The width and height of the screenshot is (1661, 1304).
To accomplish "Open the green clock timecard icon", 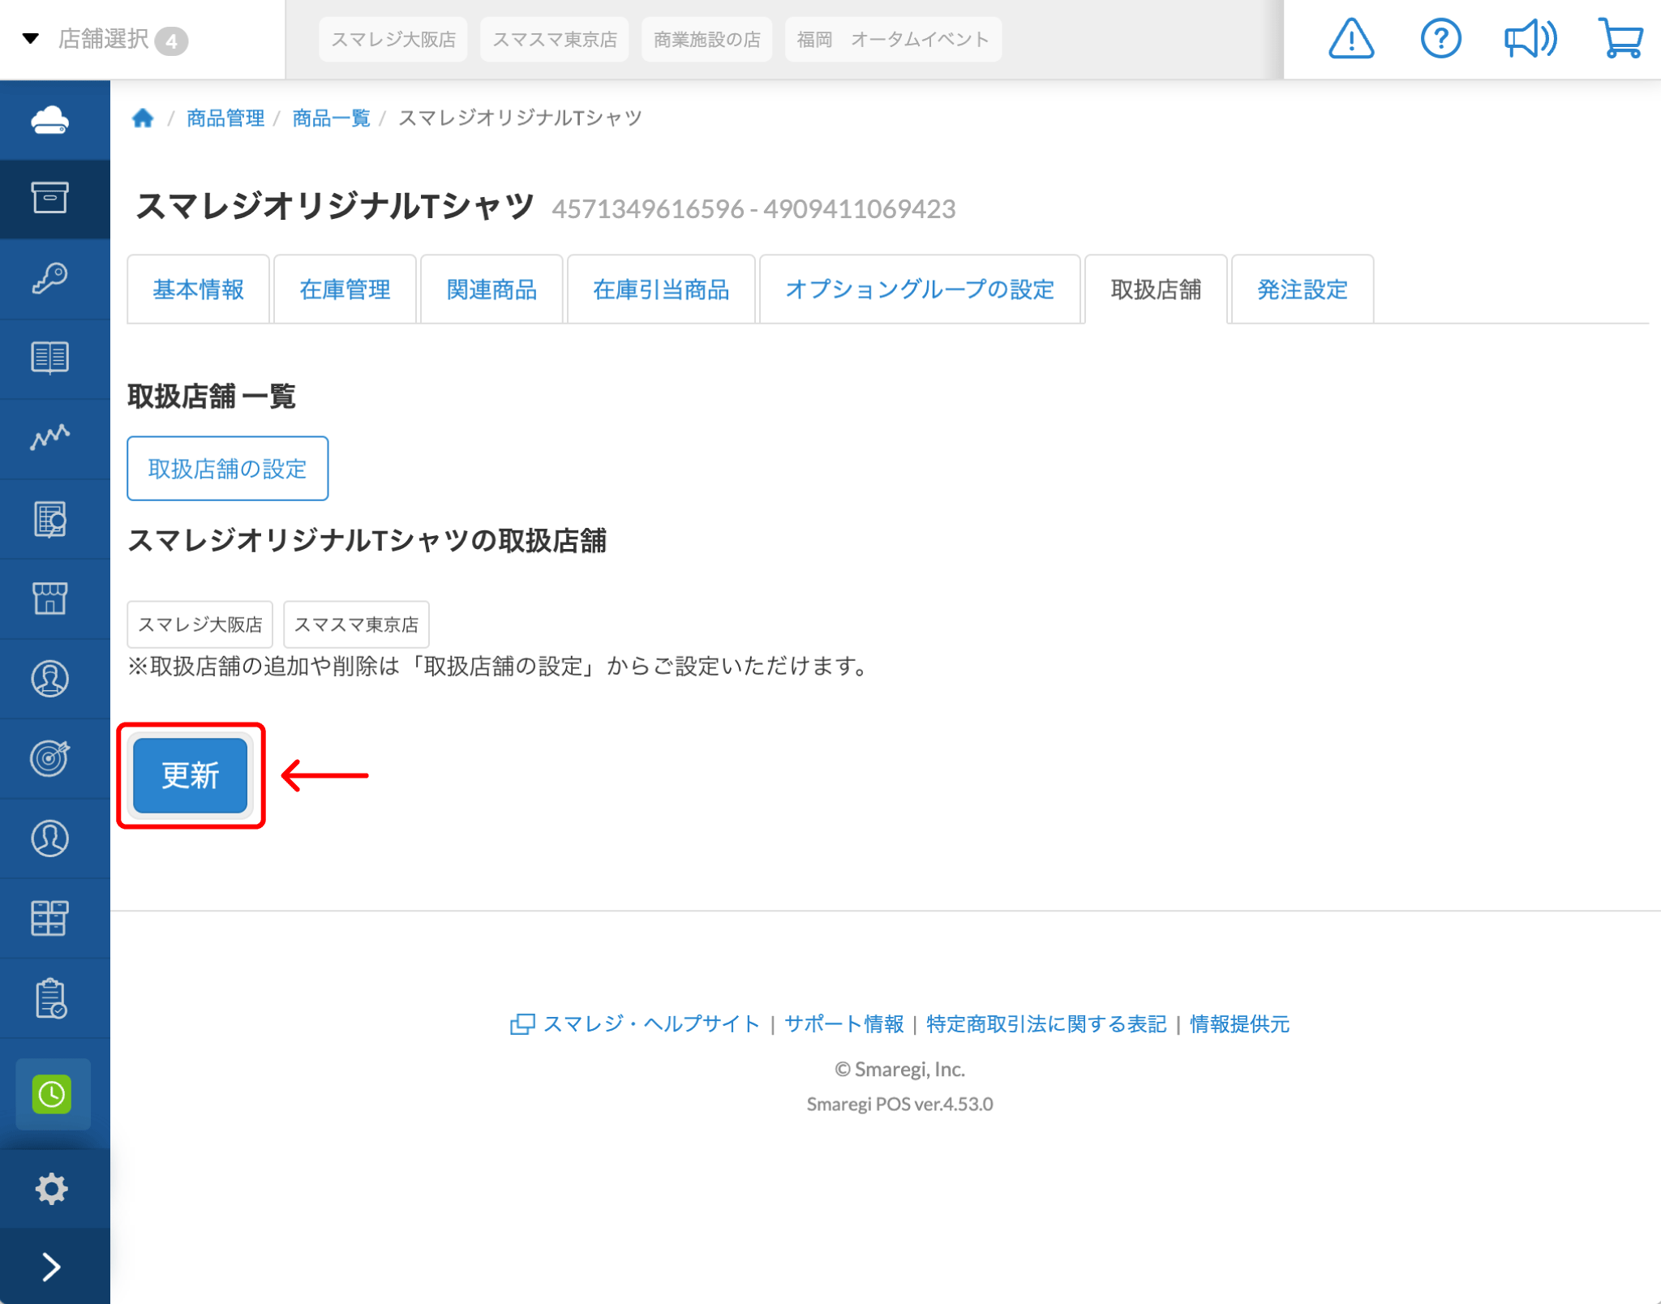I will [x=52, y=1094].
